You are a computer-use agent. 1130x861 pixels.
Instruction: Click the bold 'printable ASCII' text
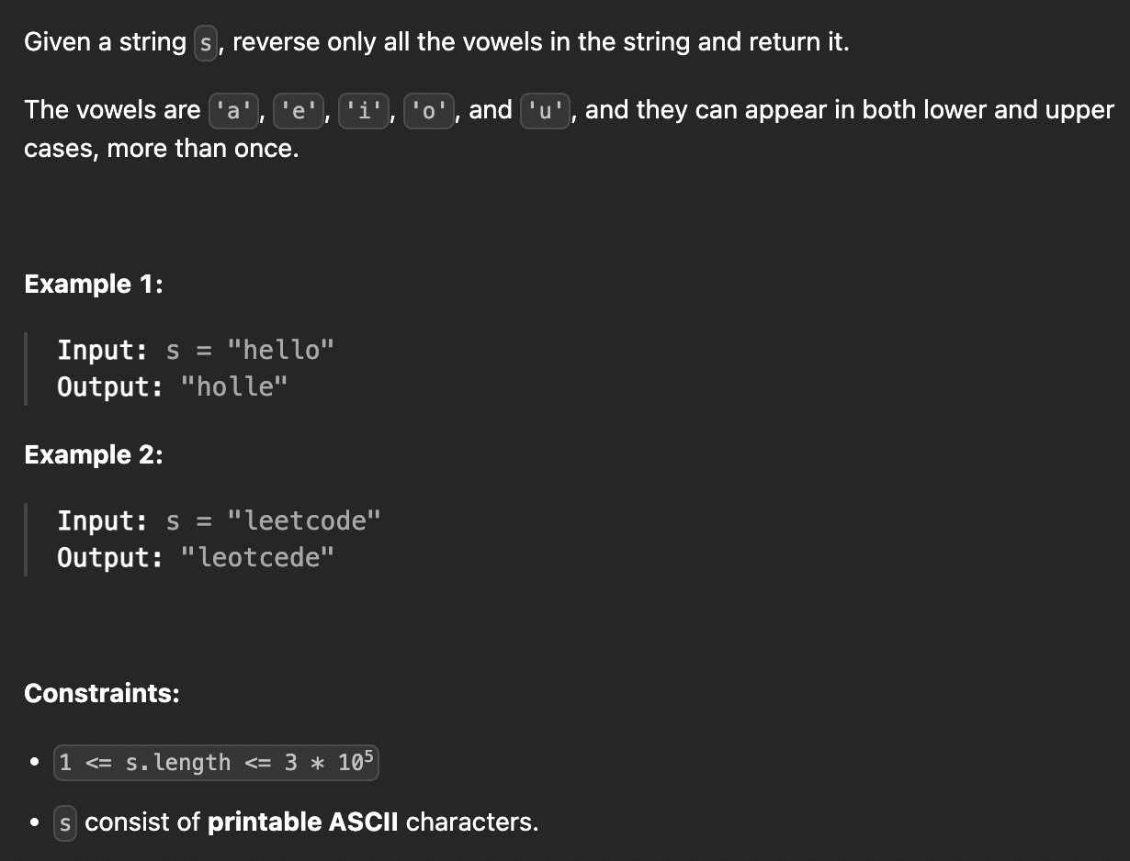[303, 822]
